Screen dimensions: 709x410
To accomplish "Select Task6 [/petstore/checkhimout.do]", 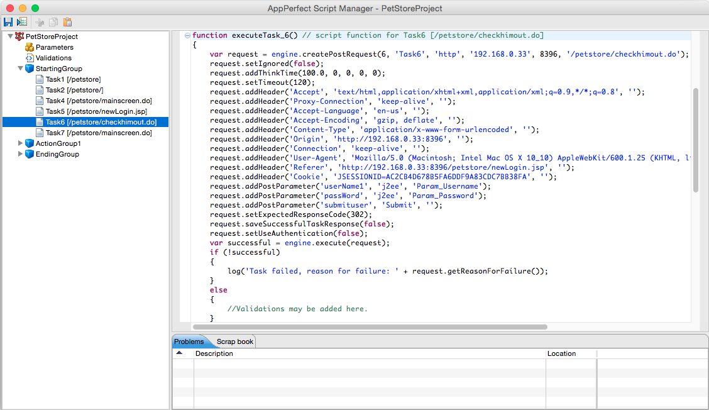I will click(101, 122).
